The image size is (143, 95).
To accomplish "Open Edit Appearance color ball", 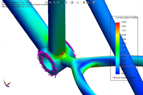I will point(84,2).
